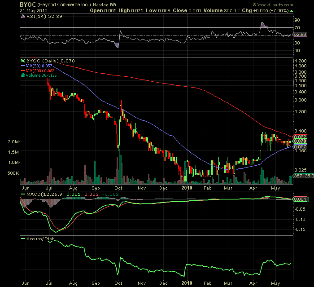Click the green Volume bars legend icon

pyautogui.click(x=23, y=75)
